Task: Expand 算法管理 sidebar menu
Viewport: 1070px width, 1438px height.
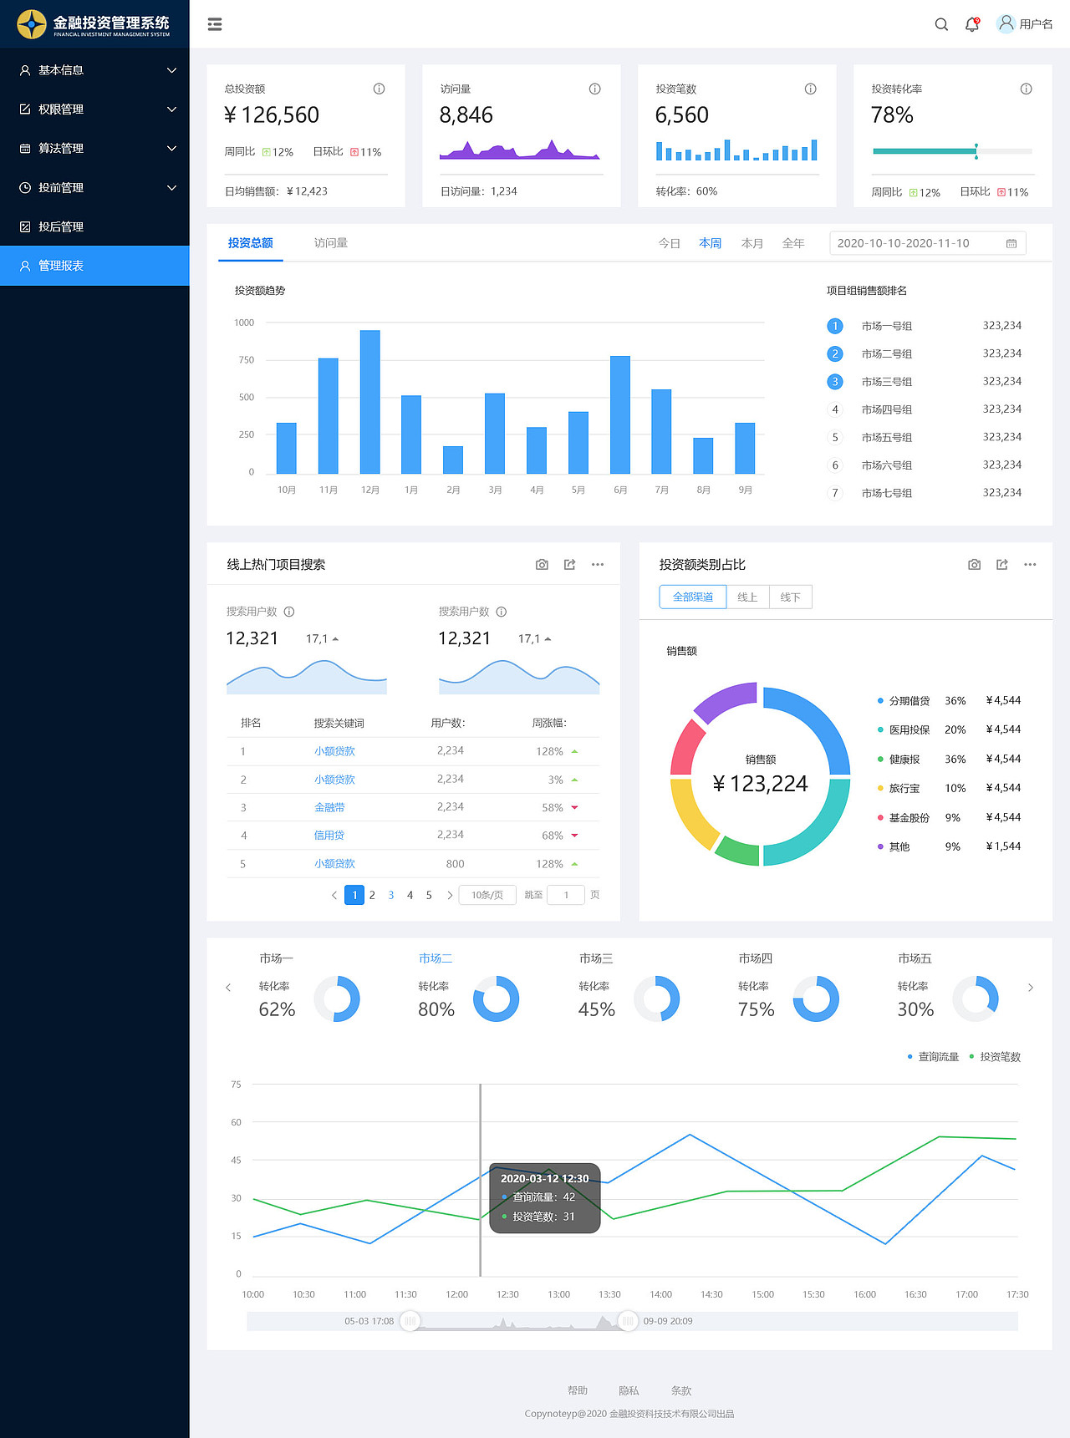Action: point(94,148)
